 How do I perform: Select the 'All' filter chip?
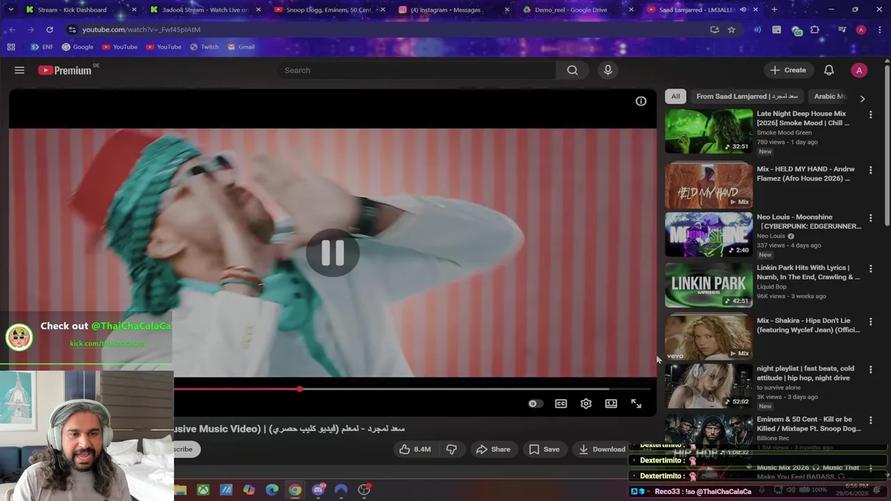[x=675, y=97]
